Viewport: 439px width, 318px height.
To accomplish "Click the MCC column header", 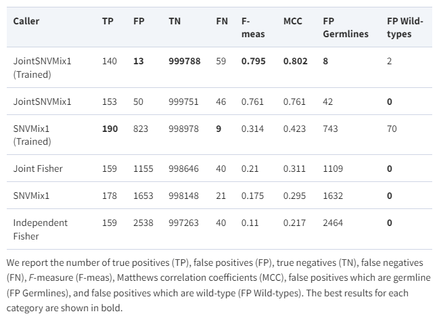I will (x=293, y=21).
